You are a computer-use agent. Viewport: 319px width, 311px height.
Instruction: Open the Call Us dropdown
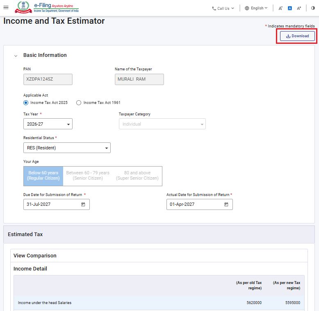click(x=223, y=8)
